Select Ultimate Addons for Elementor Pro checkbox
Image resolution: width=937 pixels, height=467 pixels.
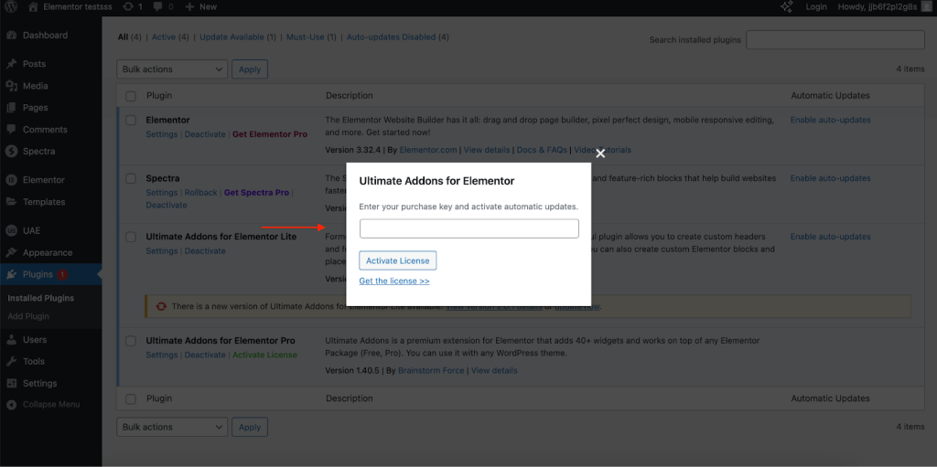[131, 341]
